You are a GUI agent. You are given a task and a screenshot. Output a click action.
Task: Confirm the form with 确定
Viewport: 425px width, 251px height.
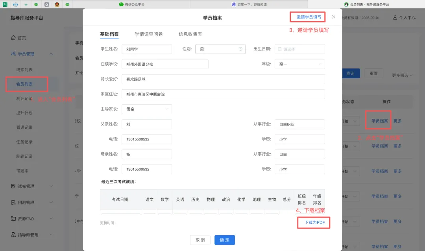tap(224, 240)
